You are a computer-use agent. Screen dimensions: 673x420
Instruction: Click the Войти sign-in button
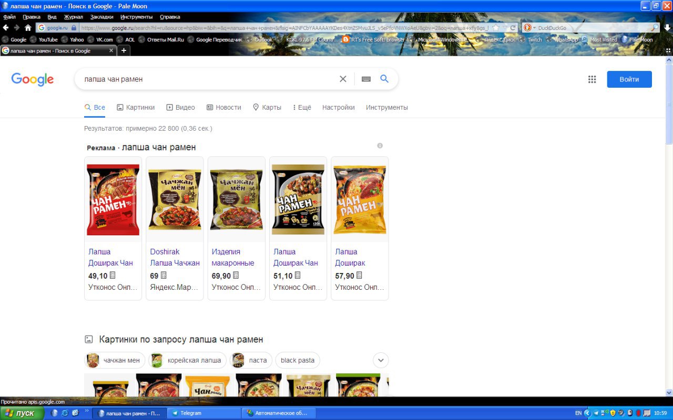(629, 79)
